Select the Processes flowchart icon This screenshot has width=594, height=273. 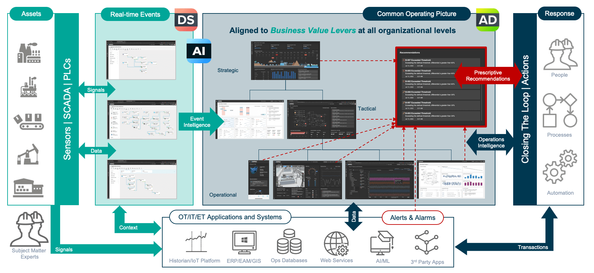click(x=560, y=110)
